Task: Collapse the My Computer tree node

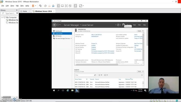Action: coord(2,17)
